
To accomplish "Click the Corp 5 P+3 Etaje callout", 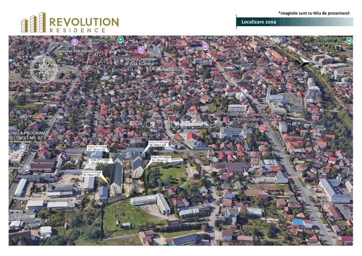I will (x=97, y=149).
